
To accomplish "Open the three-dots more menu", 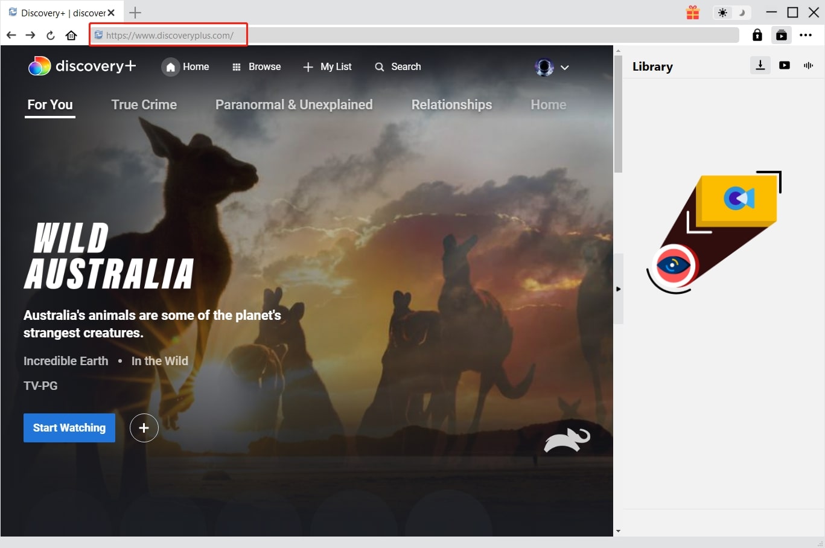I will (x=805, y=35).
